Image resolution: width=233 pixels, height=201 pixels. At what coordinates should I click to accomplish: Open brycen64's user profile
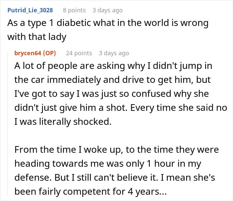28,53
